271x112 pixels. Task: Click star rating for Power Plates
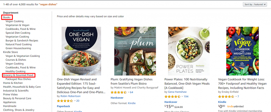pyautogui.click(x=172, y=96)
